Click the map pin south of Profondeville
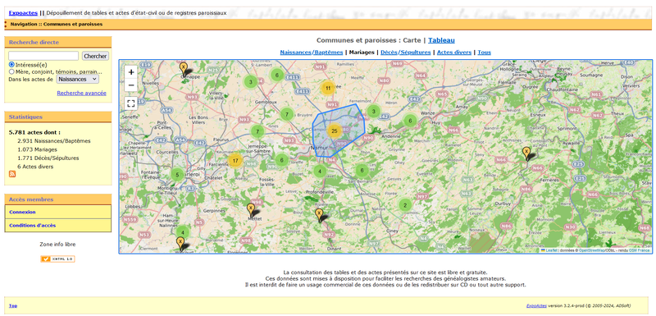 click(x=319, y=215)
